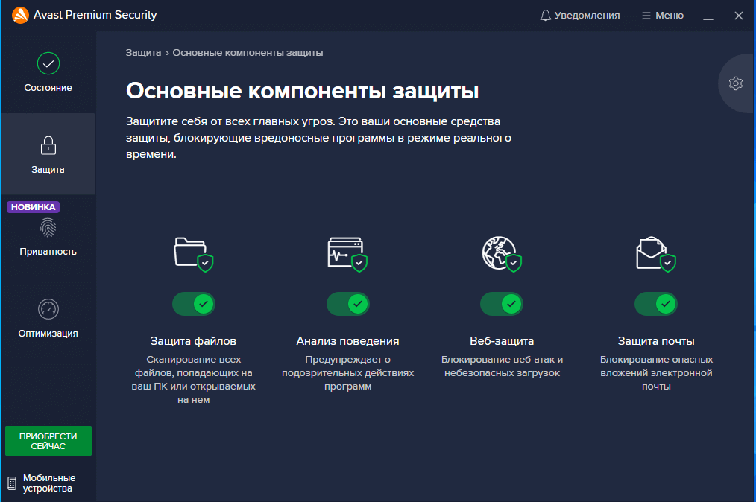
Task: Click the web shield globe icon
Action: pos(502,254)
